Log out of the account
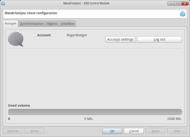The width and height of the screenshot is (190, 137). [159, 39]
